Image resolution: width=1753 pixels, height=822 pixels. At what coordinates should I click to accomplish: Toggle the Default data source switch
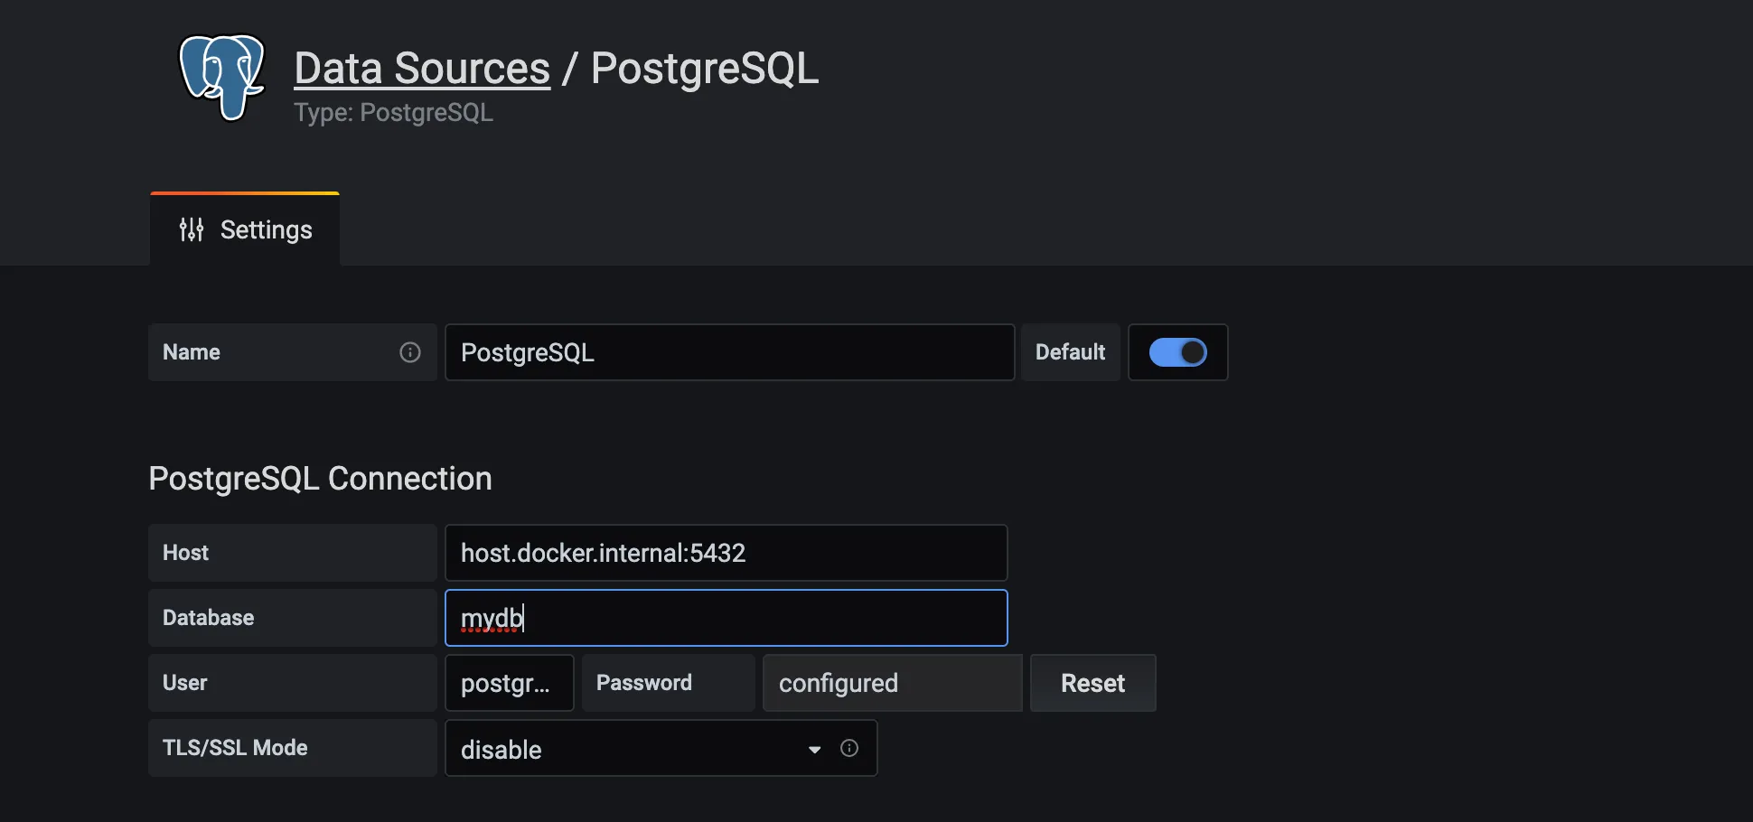click(x=1177, y=352)
